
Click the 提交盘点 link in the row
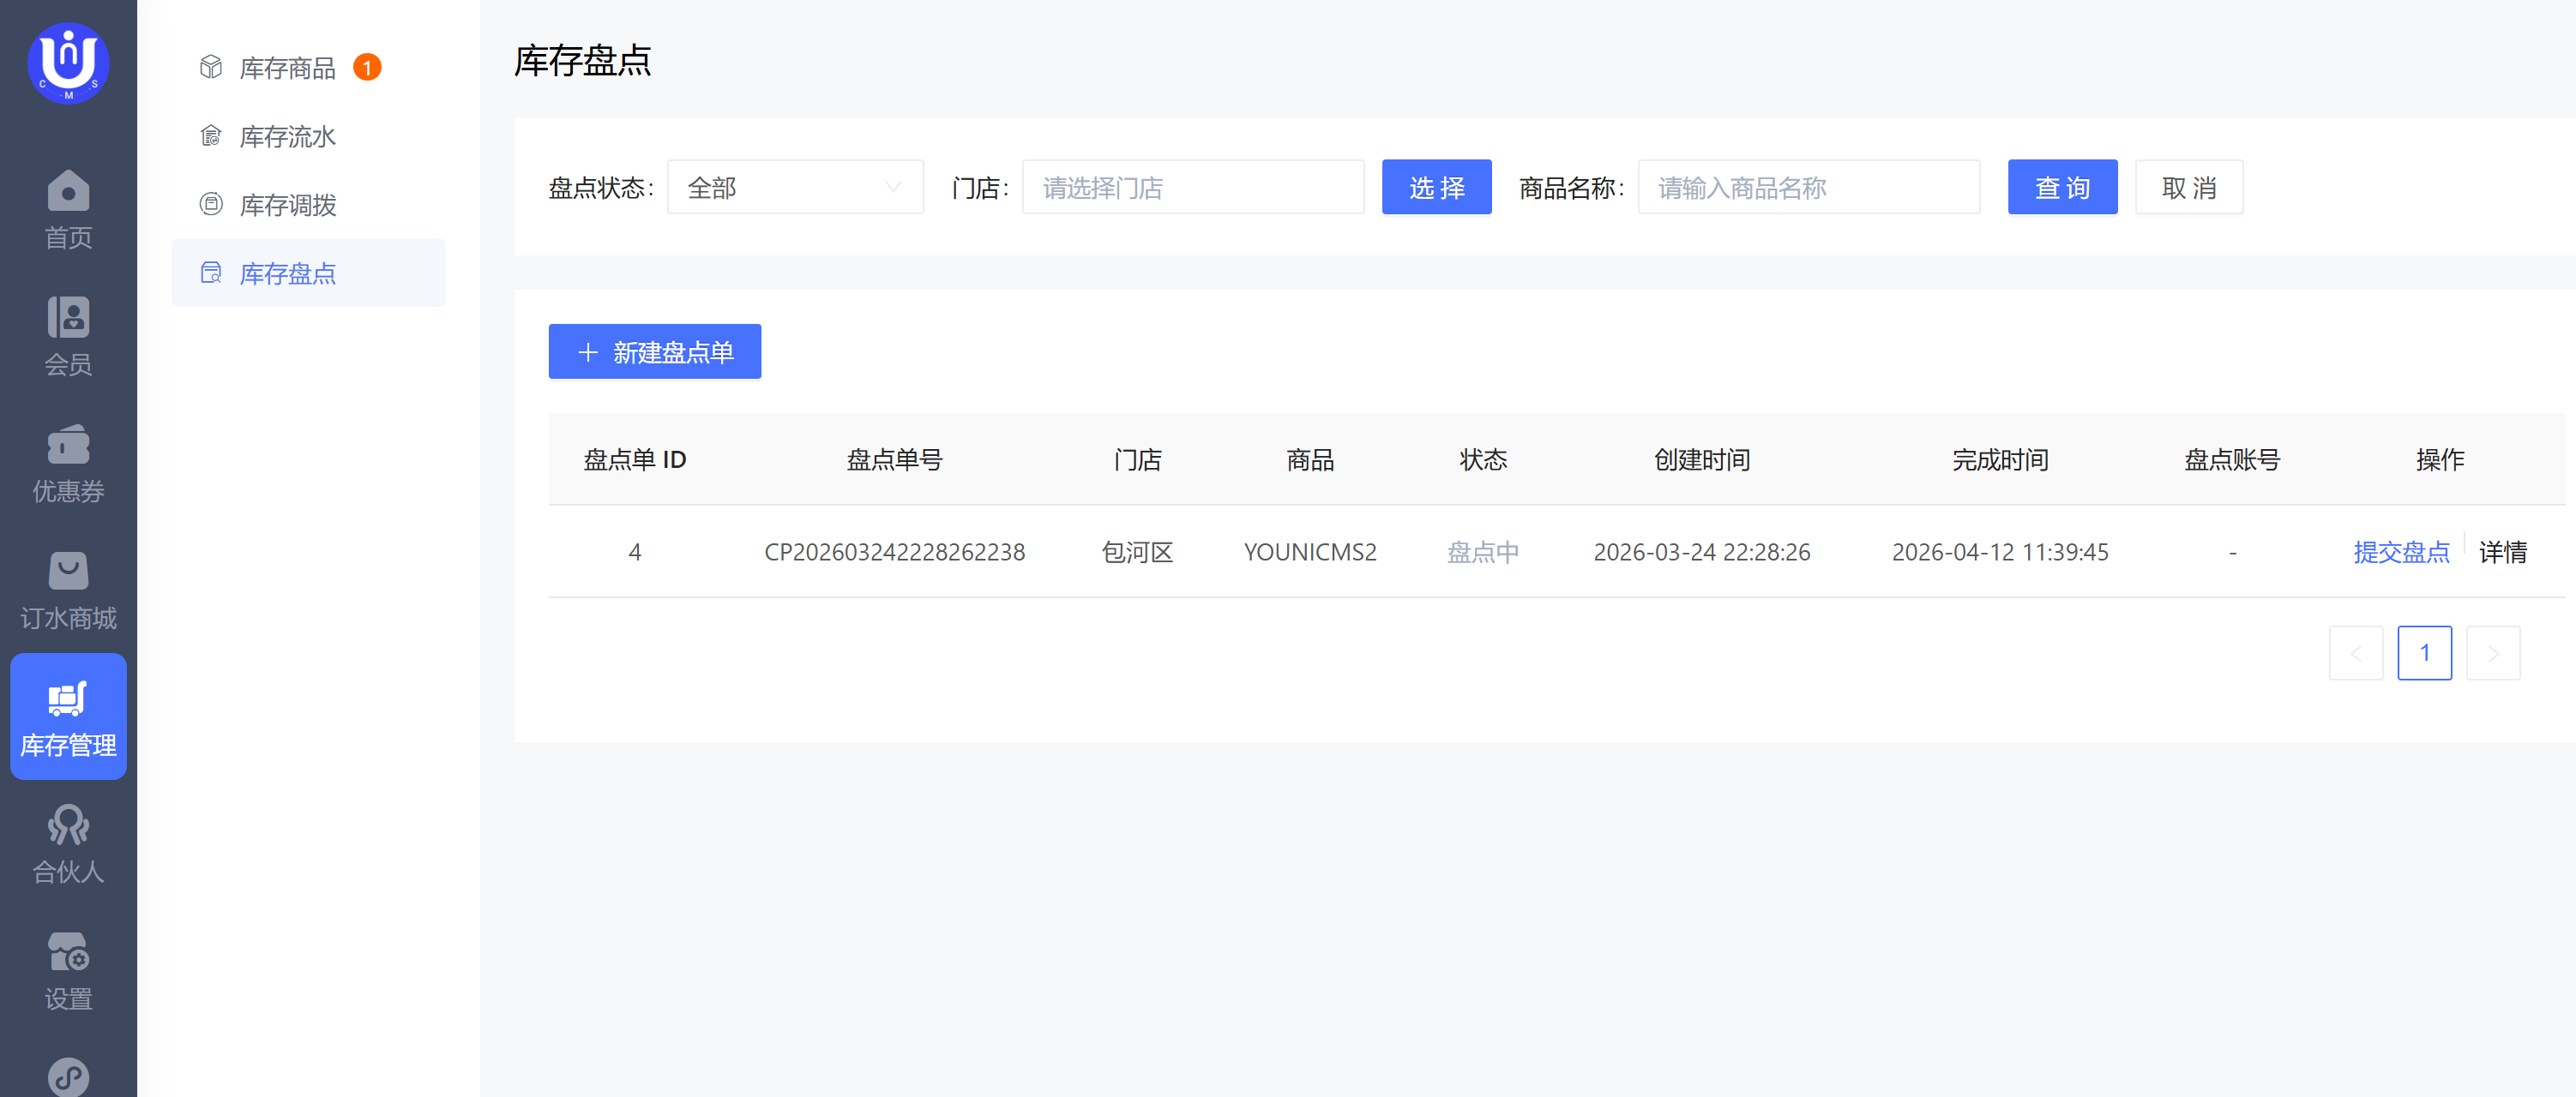(2400, 551)
